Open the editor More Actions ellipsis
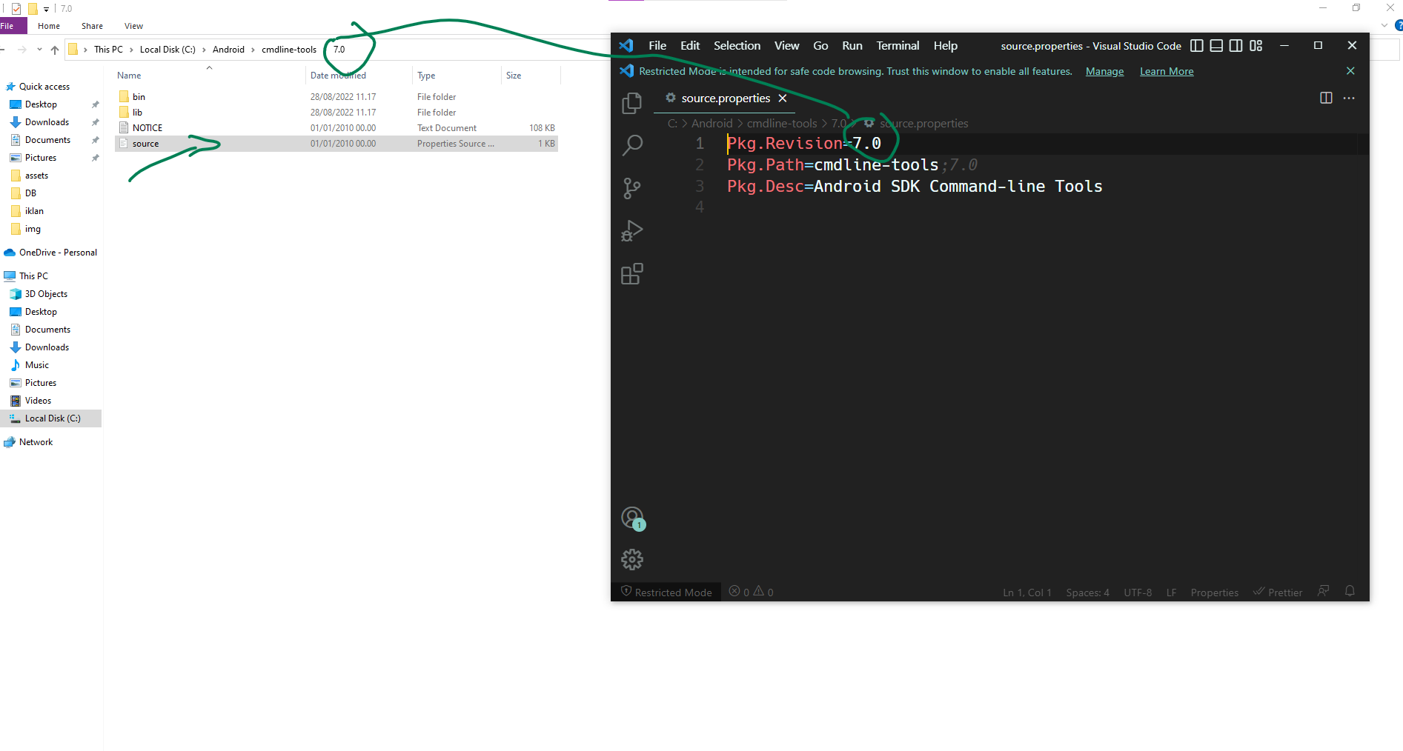 click(x=1349, y=98)
